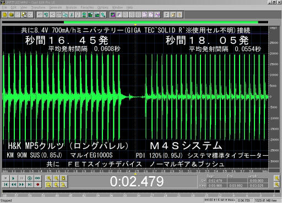
Task: Click the New file toolbar icon
Action: pyautogui.click(x=5, y=15)
